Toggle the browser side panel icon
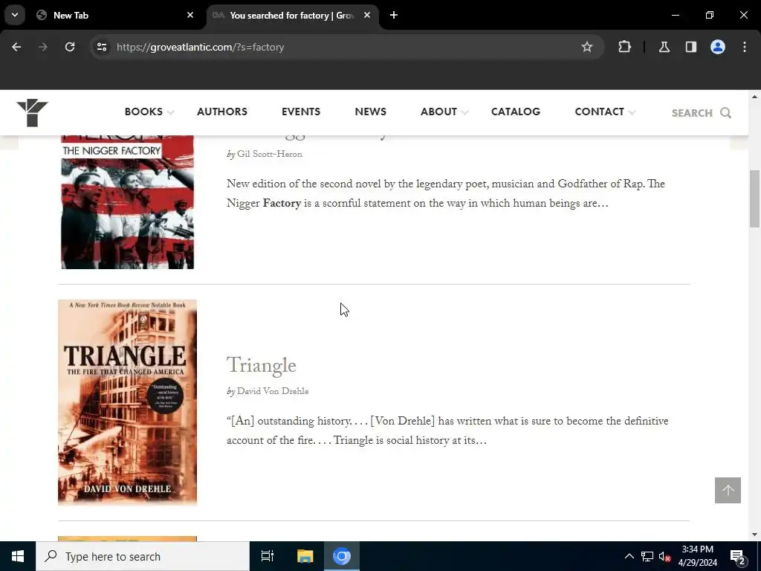 pos(690,47)
